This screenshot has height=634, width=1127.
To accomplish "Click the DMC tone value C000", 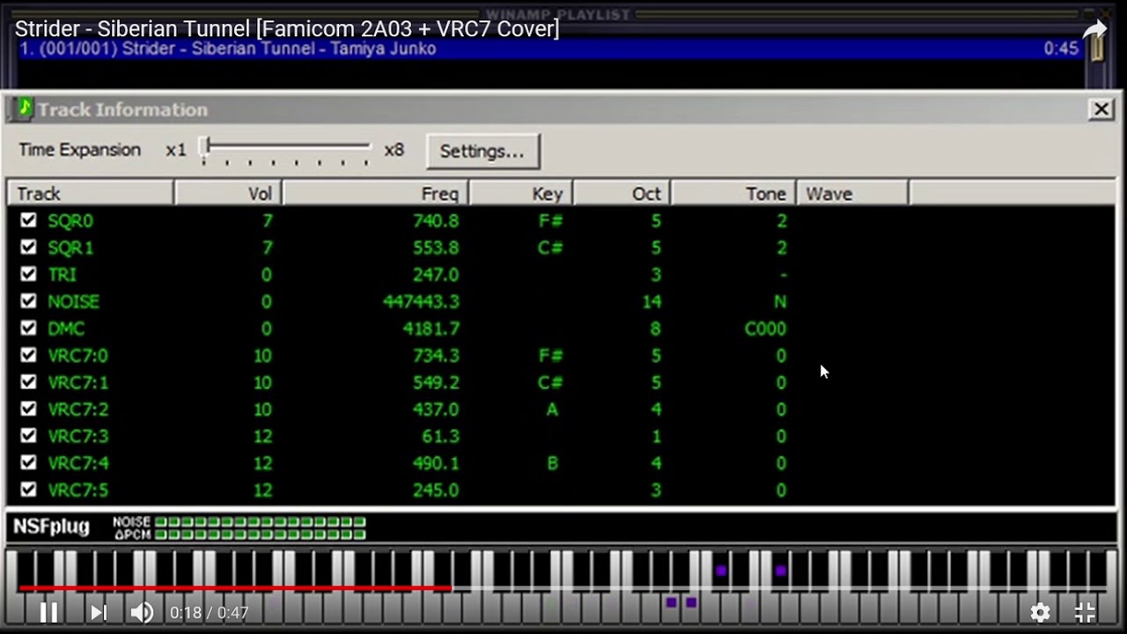I will pos(764,328).
